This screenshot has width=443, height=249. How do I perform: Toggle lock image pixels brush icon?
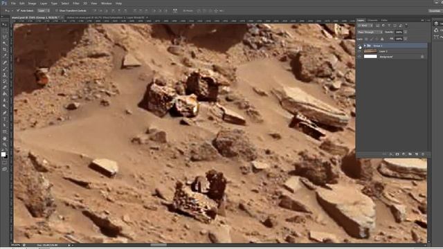click(371, 39)
